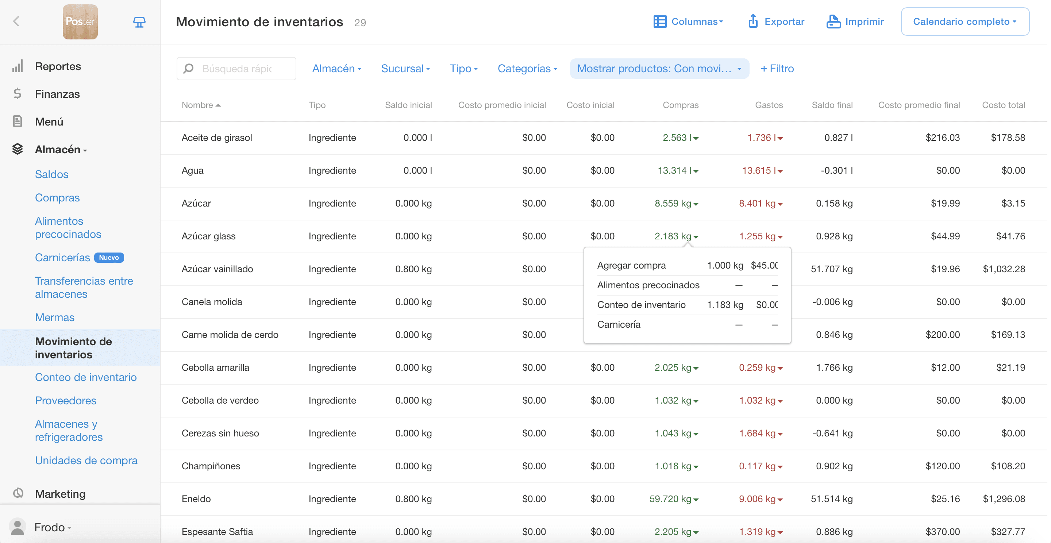Open the Calendario completo date dropdown

tap(965, 22)
